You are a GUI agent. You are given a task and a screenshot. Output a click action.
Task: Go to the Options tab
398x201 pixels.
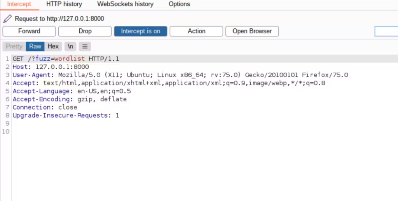click(x=180, y=4)
